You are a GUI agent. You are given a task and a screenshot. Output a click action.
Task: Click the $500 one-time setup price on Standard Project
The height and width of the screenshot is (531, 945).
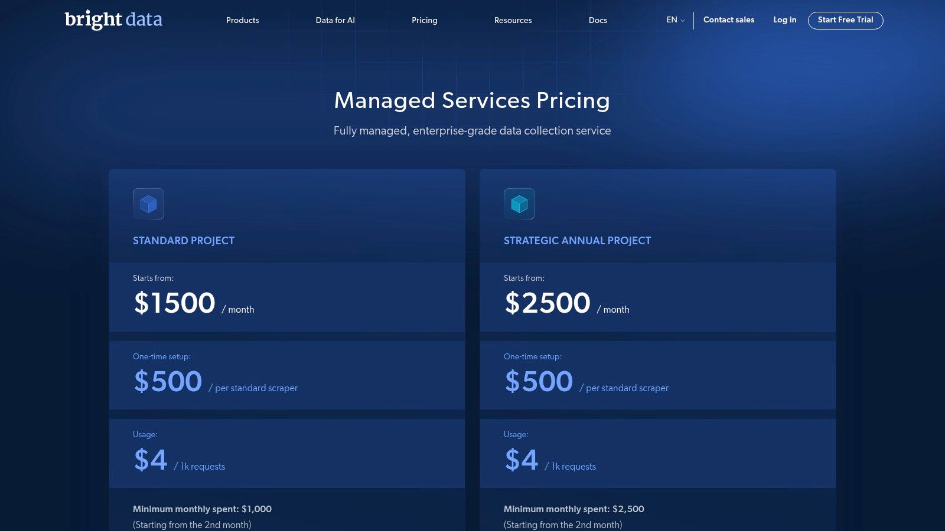coord(167,382)
